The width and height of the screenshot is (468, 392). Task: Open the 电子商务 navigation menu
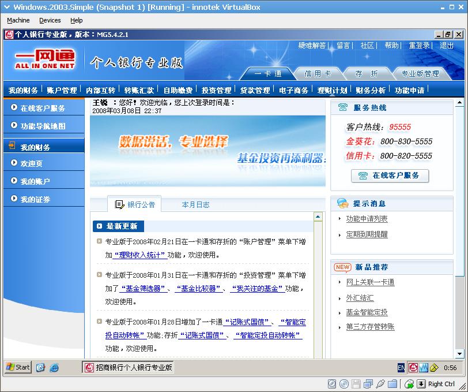(293, 90)
